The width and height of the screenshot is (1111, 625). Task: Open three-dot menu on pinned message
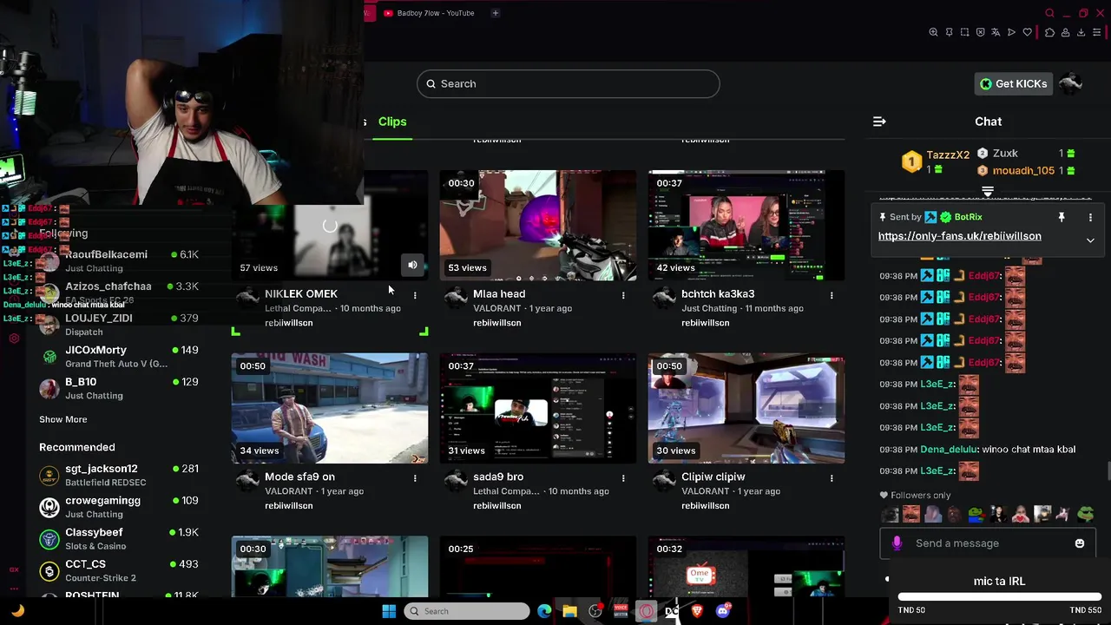tap(1090, 217)
